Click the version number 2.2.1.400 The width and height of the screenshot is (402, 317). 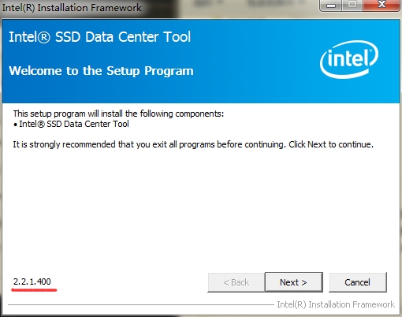tap(32, 282)
